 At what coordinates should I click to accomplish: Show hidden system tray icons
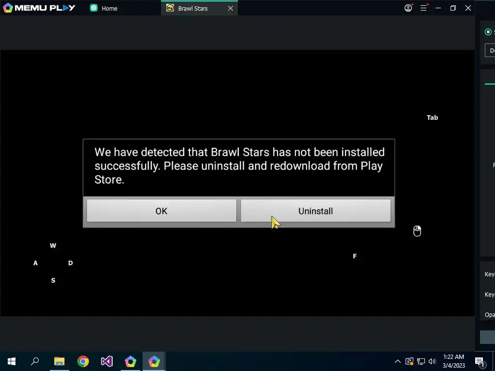coord(398,361)
